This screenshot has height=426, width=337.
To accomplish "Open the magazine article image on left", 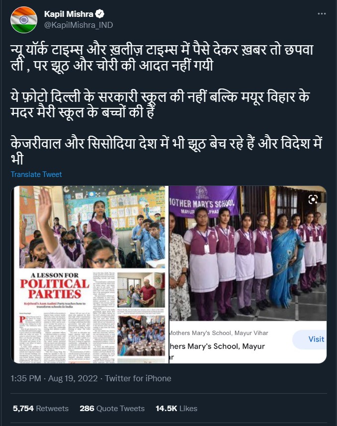I will point(89,274).
